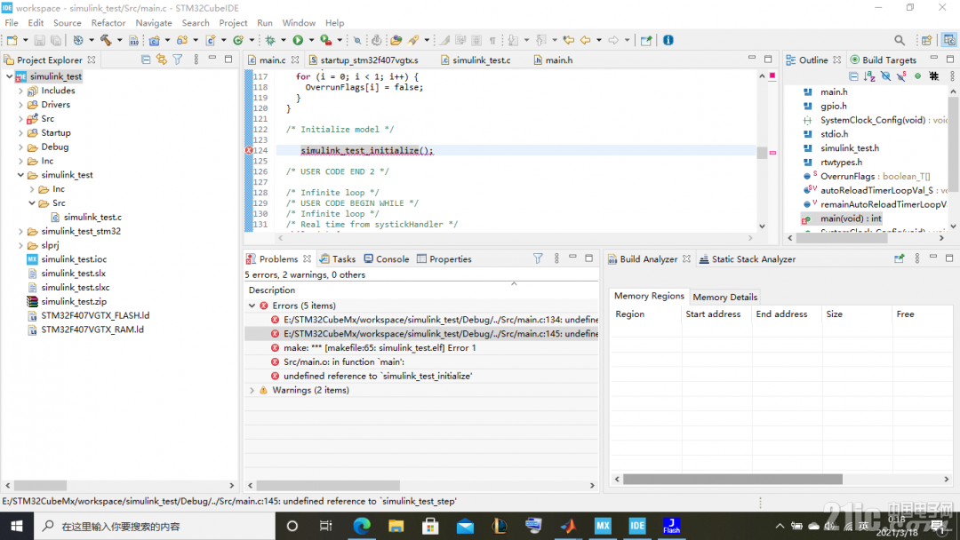Image resolution: width=960 pixels, height=540 pixels.
Task: Select STM32F407VGTX_FLASH.ld file
Action: 88,315
